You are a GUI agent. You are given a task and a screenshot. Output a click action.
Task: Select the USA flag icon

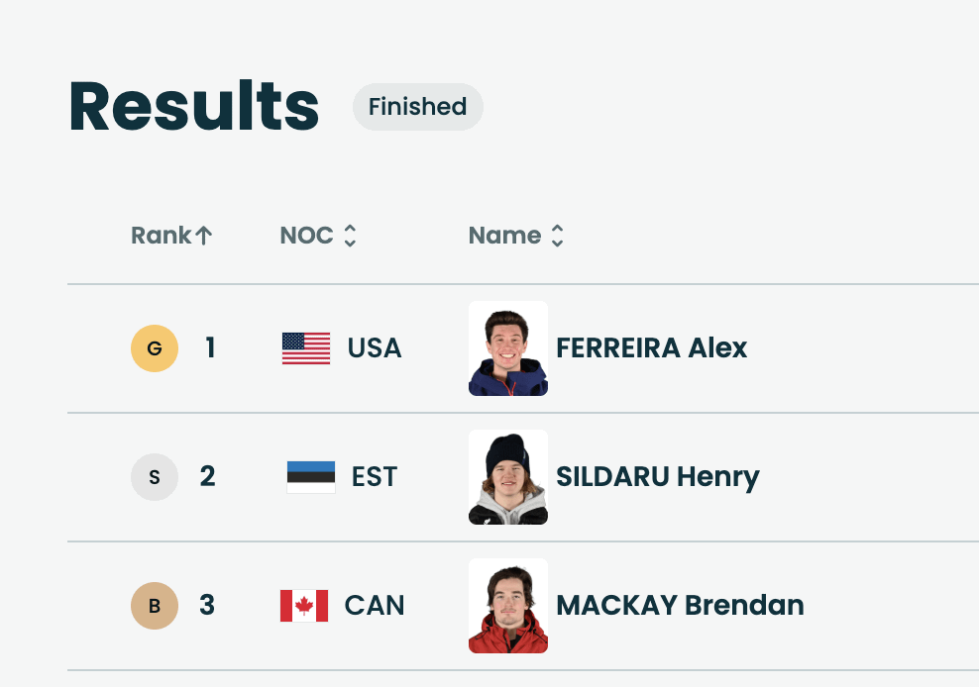tap(305, 348)
